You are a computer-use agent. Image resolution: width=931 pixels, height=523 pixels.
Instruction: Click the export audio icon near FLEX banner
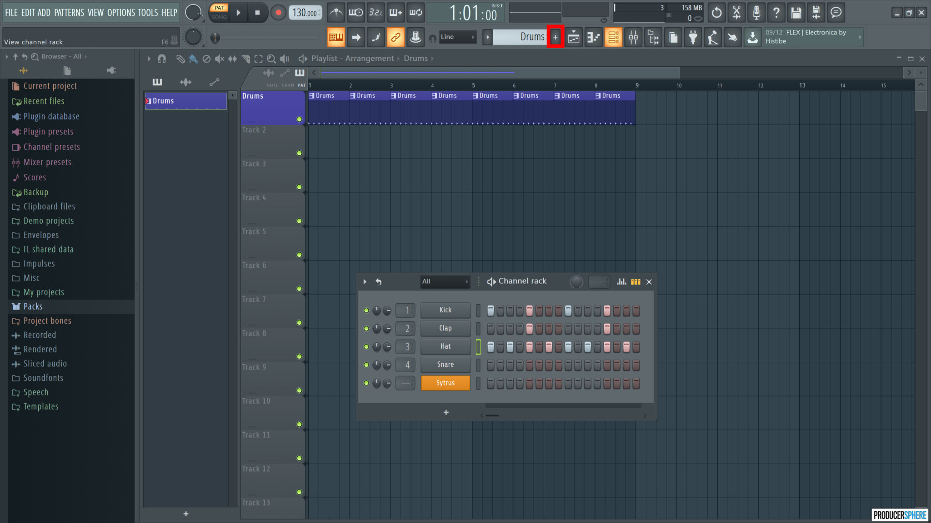pyautogui.click(x=752, y=37)
